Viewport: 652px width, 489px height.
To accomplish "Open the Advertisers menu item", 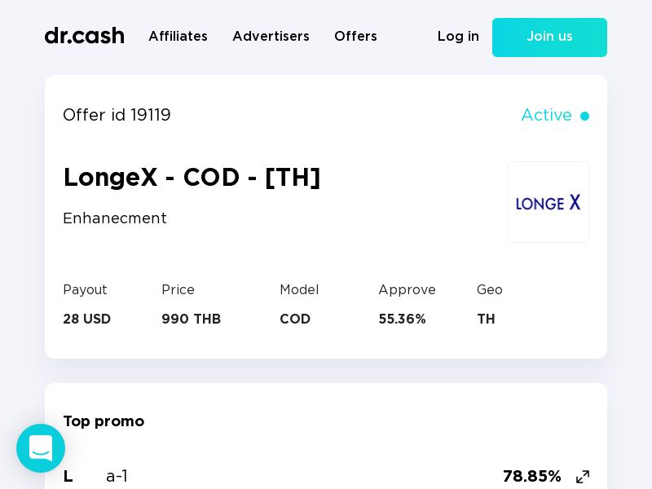I will point(271,36).
